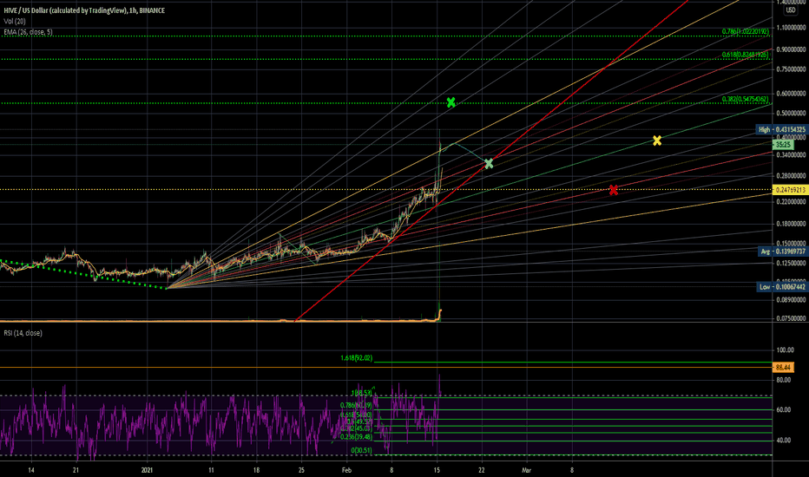Select the 0(30.51) RSI fib label
Screen dimensions: 809x477
pyautogui.click(x=361, y=450)
